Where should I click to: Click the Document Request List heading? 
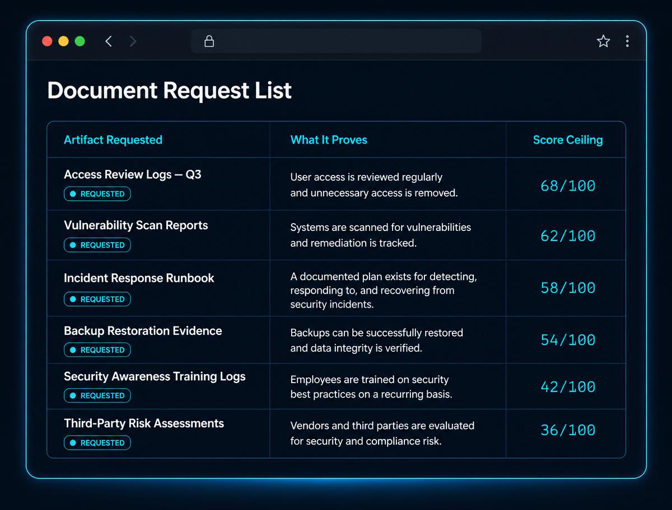[x=169, y=91]
